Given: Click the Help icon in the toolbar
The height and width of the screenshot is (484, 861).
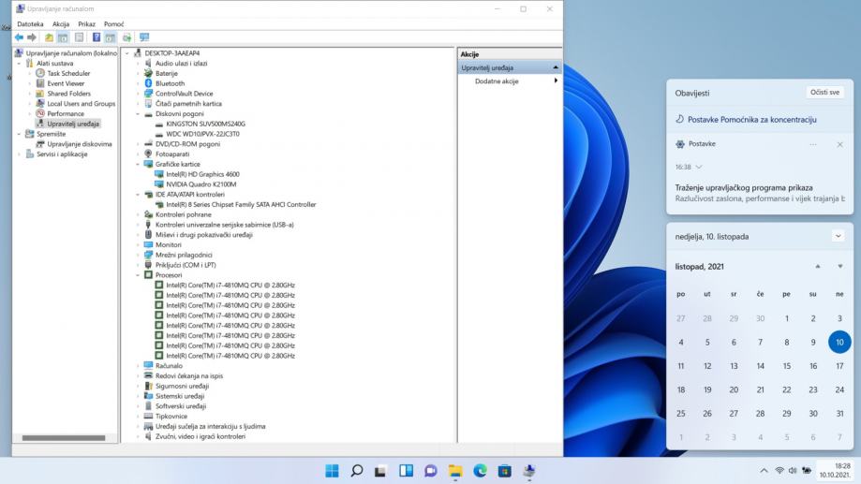Looking at the screenshot, I should click(x=96, y=37).
